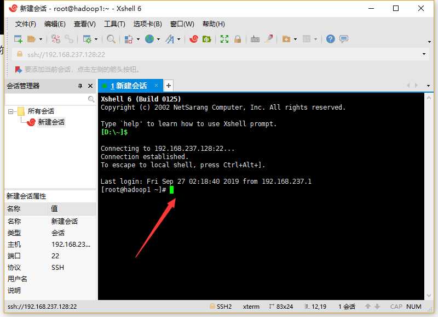Select the 新建会话 session tree item
438x317 pixels.
click(51, 122)
